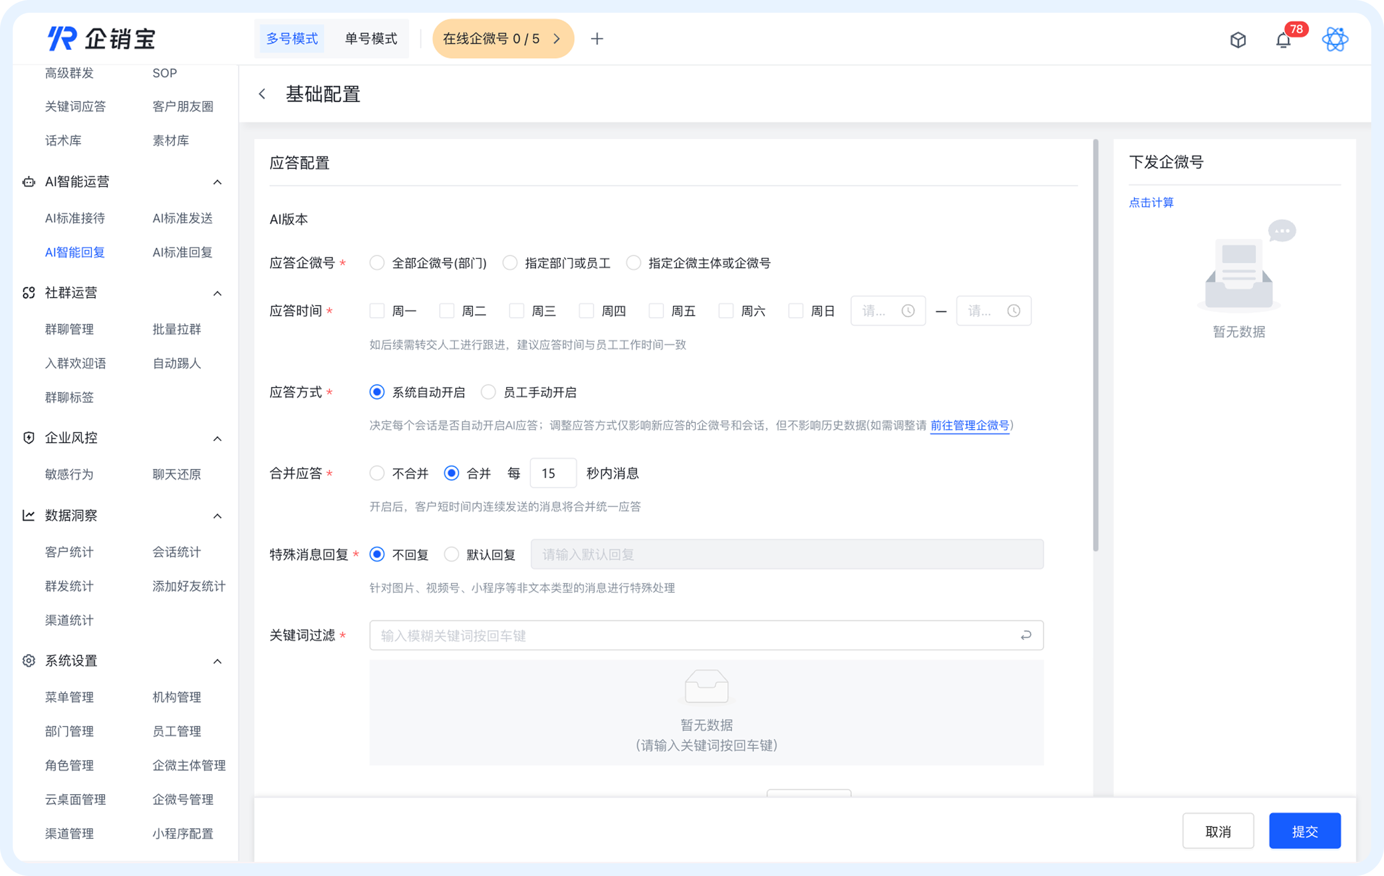Click the atom-shaped icon at top right

point(1336,39)
